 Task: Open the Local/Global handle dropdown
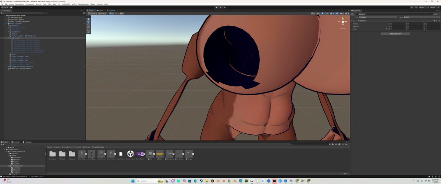pos(102,14)
